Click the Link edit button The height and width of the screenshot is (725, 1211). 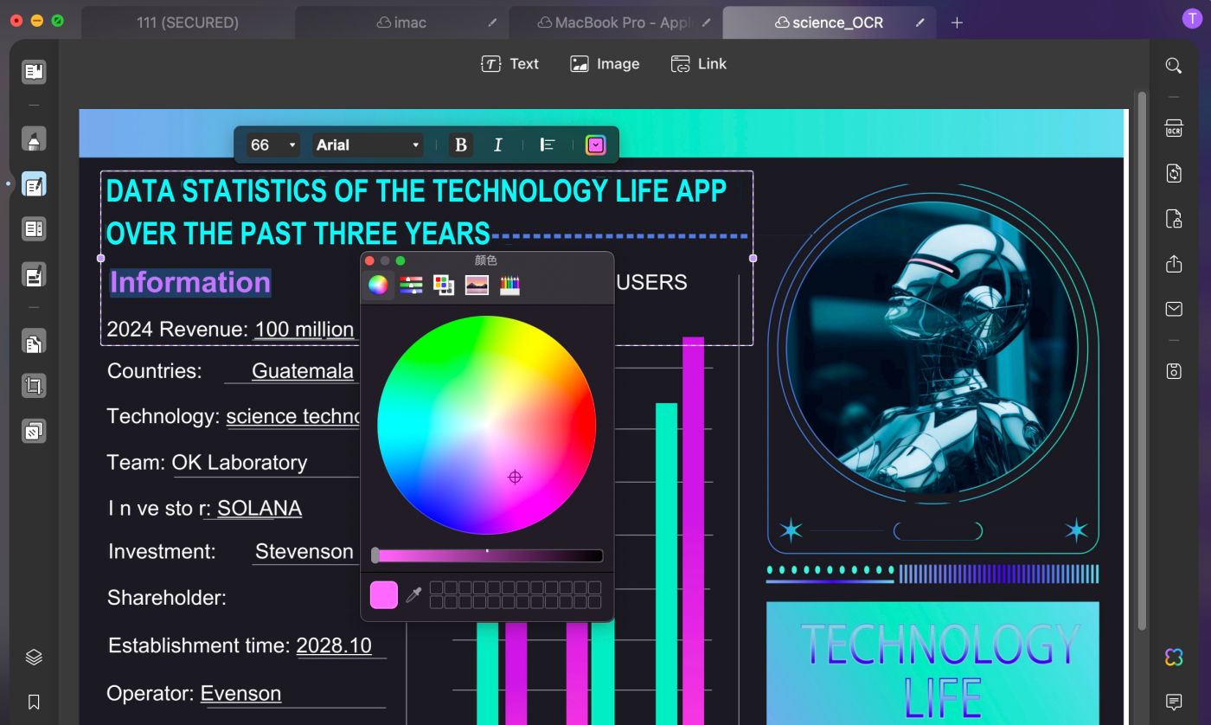click(699, 64)
